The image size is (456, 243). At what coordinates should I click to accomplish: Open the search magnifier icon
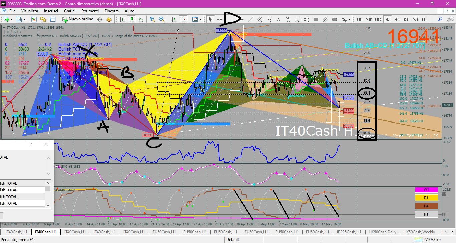(x=440, y=19)
